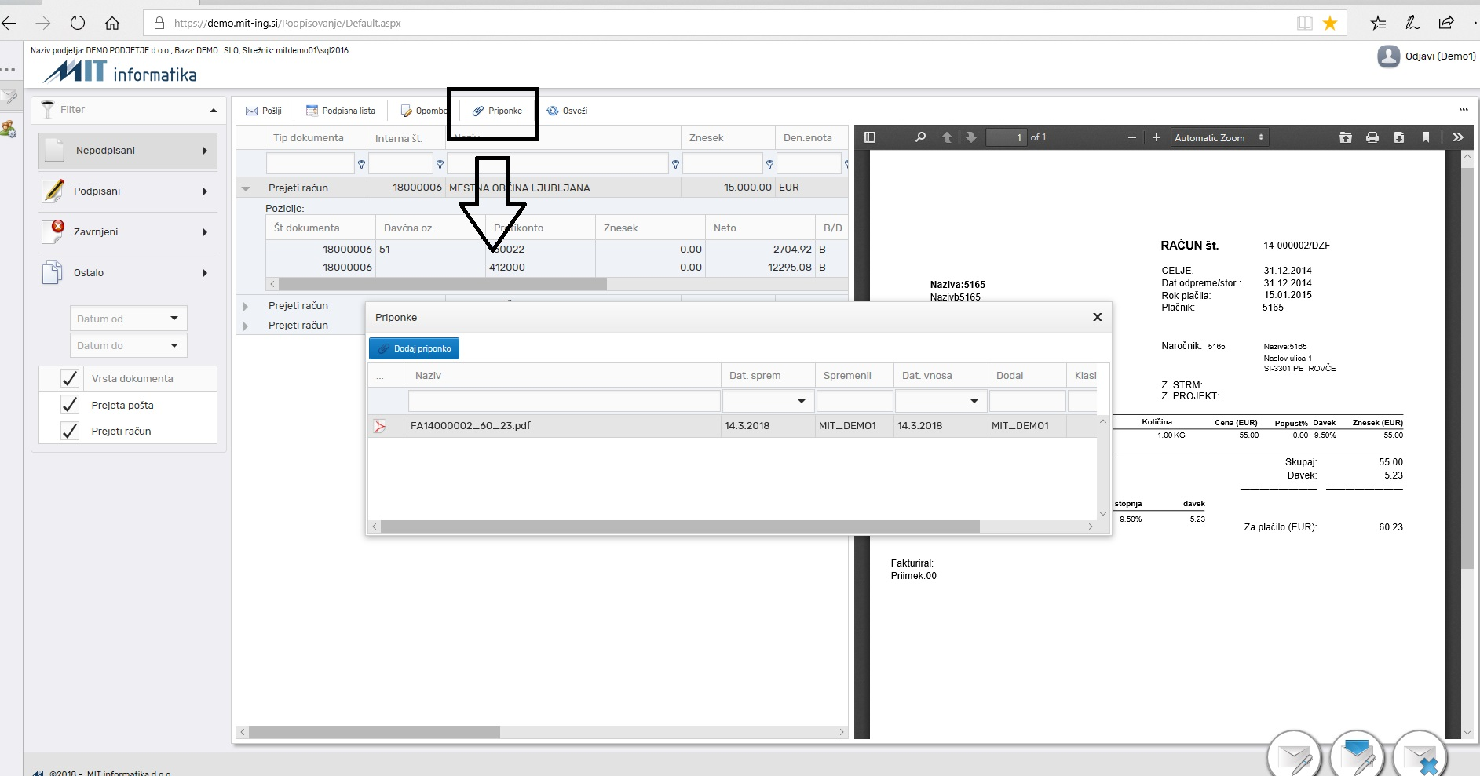Open the Datum do dropdown
The width and height of the screenshot is (1480, 776).
[174, 345]
